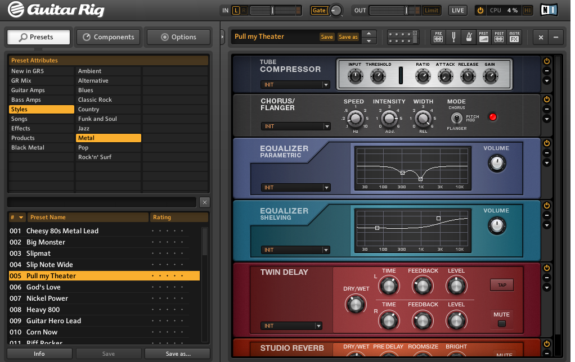Collapse all rack components with minus button
Viewport: 575px width, 362px height.
pos(556,37)
